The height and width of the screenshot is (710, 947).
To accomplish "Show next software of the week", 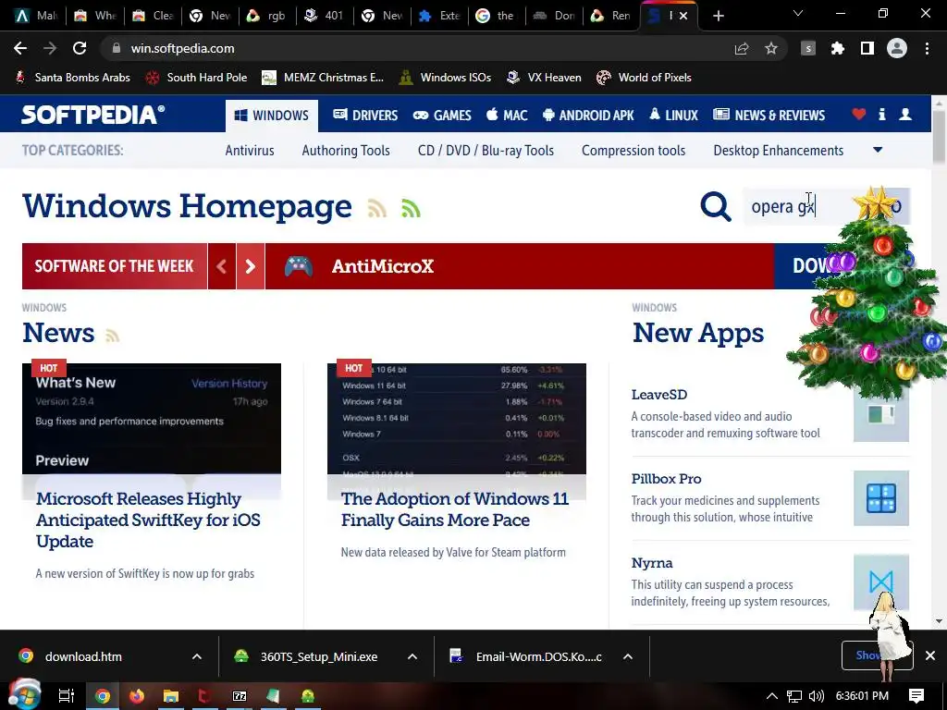I will (251, 266).
